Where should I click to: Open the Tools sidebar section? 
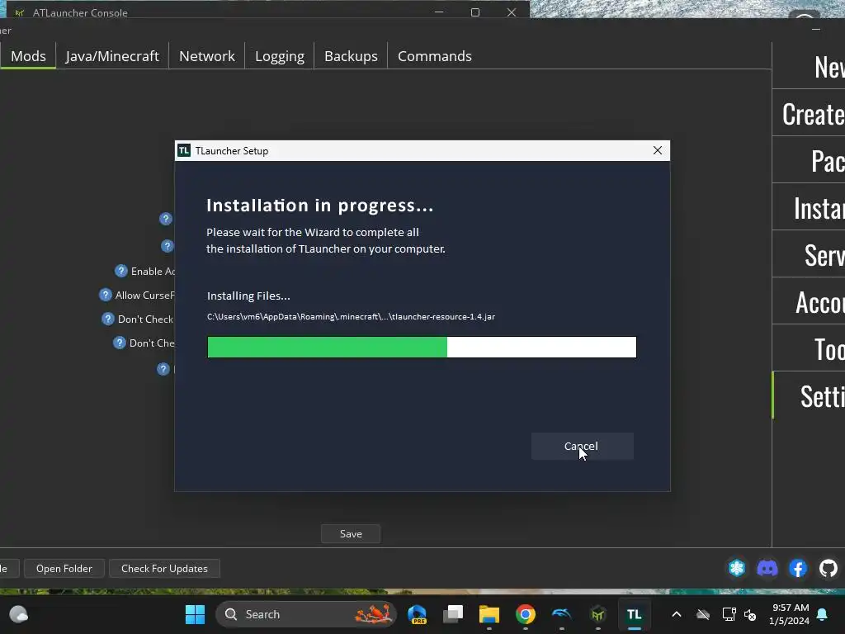pos(809,348)
